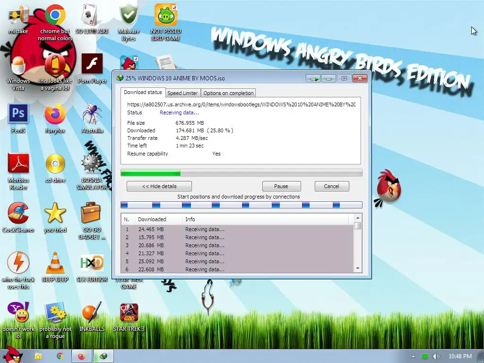Click the green arrow title bar button
The width and height of the screenshot is (484, 363).
pos(313,78)
